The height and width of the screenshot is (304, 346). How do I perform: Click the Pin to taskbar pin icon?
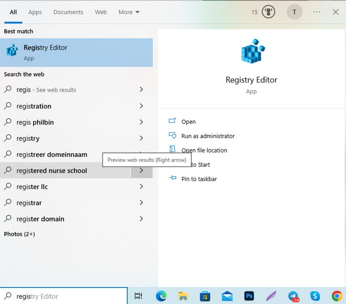pyautogui.click(x=173, y=178)
